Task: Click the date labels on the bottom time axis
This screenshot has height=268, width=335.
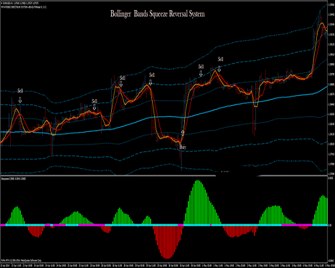Action: click(x=163, y=265)
